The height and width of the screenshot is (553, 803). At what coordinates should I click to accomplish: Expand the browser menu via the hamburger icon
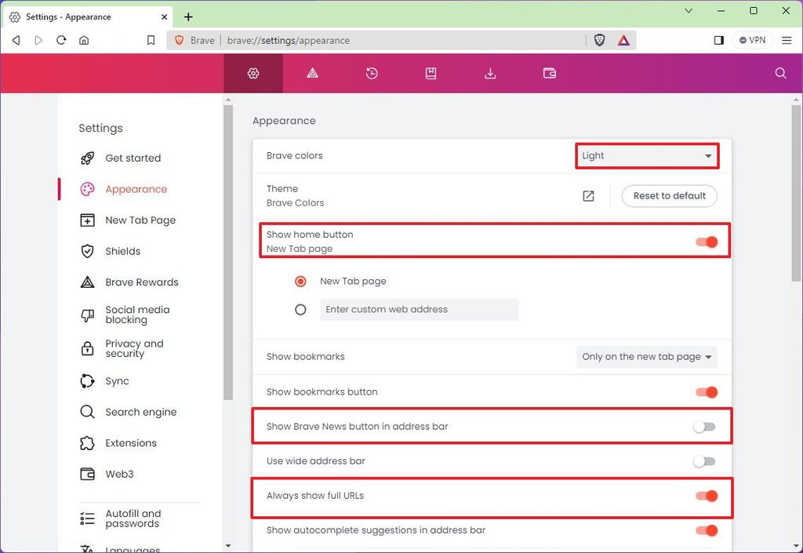point(787,40)
